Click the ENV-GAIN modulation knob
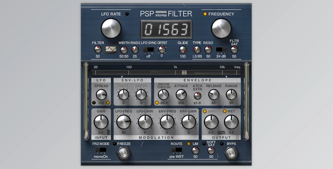This screenshot has height=169, width=333. 188,122
